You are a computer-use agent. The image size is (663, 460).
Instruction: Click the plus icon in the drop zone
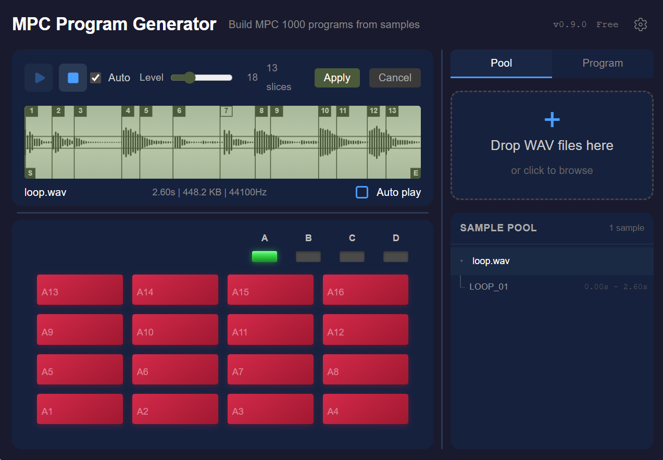tap(552, 119)
